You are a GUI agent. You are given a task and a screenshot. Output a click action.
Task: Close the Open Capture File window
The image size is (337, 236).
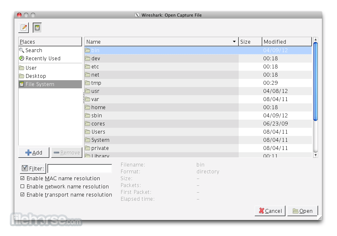point(19,15)
